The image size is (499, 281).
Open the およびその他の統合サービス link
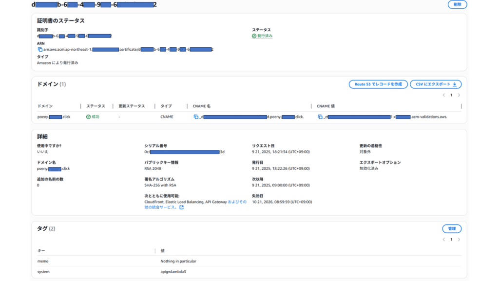tap(237, 202)
